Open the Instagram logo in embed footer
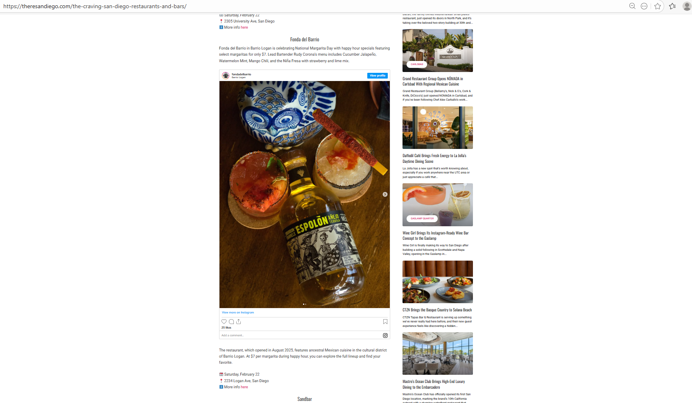This screenshot has height=403, width=692. pyautogui.click(x=385, y=335)
